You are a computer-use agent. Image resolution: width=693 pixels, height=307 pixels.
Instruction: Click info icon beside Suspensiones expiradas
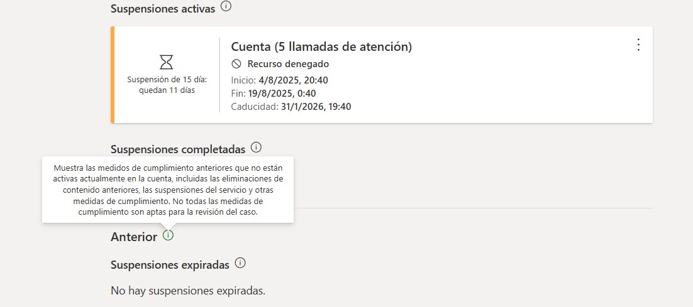pos(240,263)
